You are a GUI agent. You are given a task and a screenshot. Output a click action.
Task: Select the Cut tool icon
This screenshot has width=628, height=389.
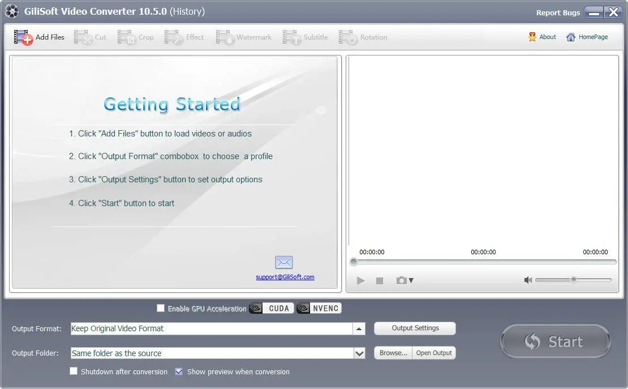pos(83,37)
